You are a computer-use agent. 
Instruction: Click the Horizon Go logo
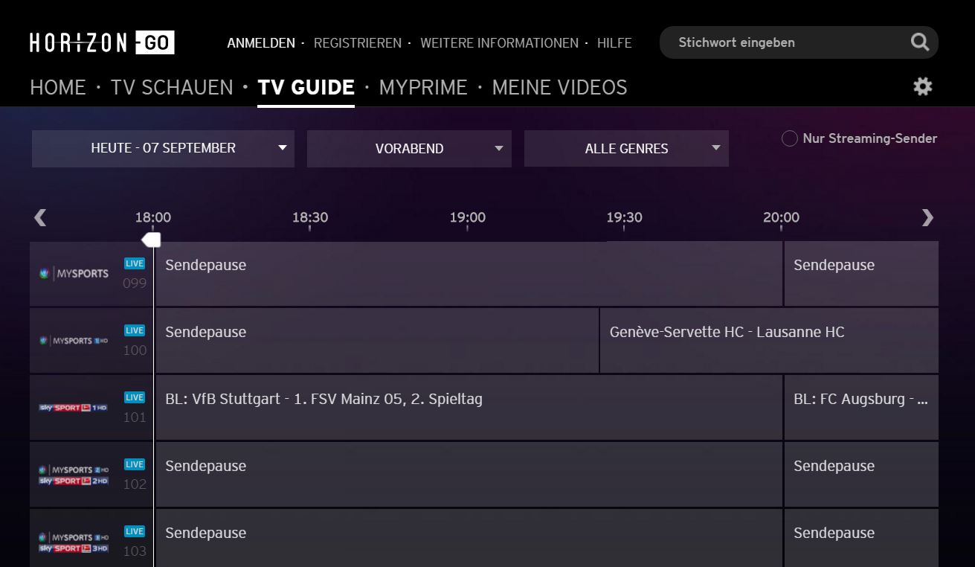(102, 42)
